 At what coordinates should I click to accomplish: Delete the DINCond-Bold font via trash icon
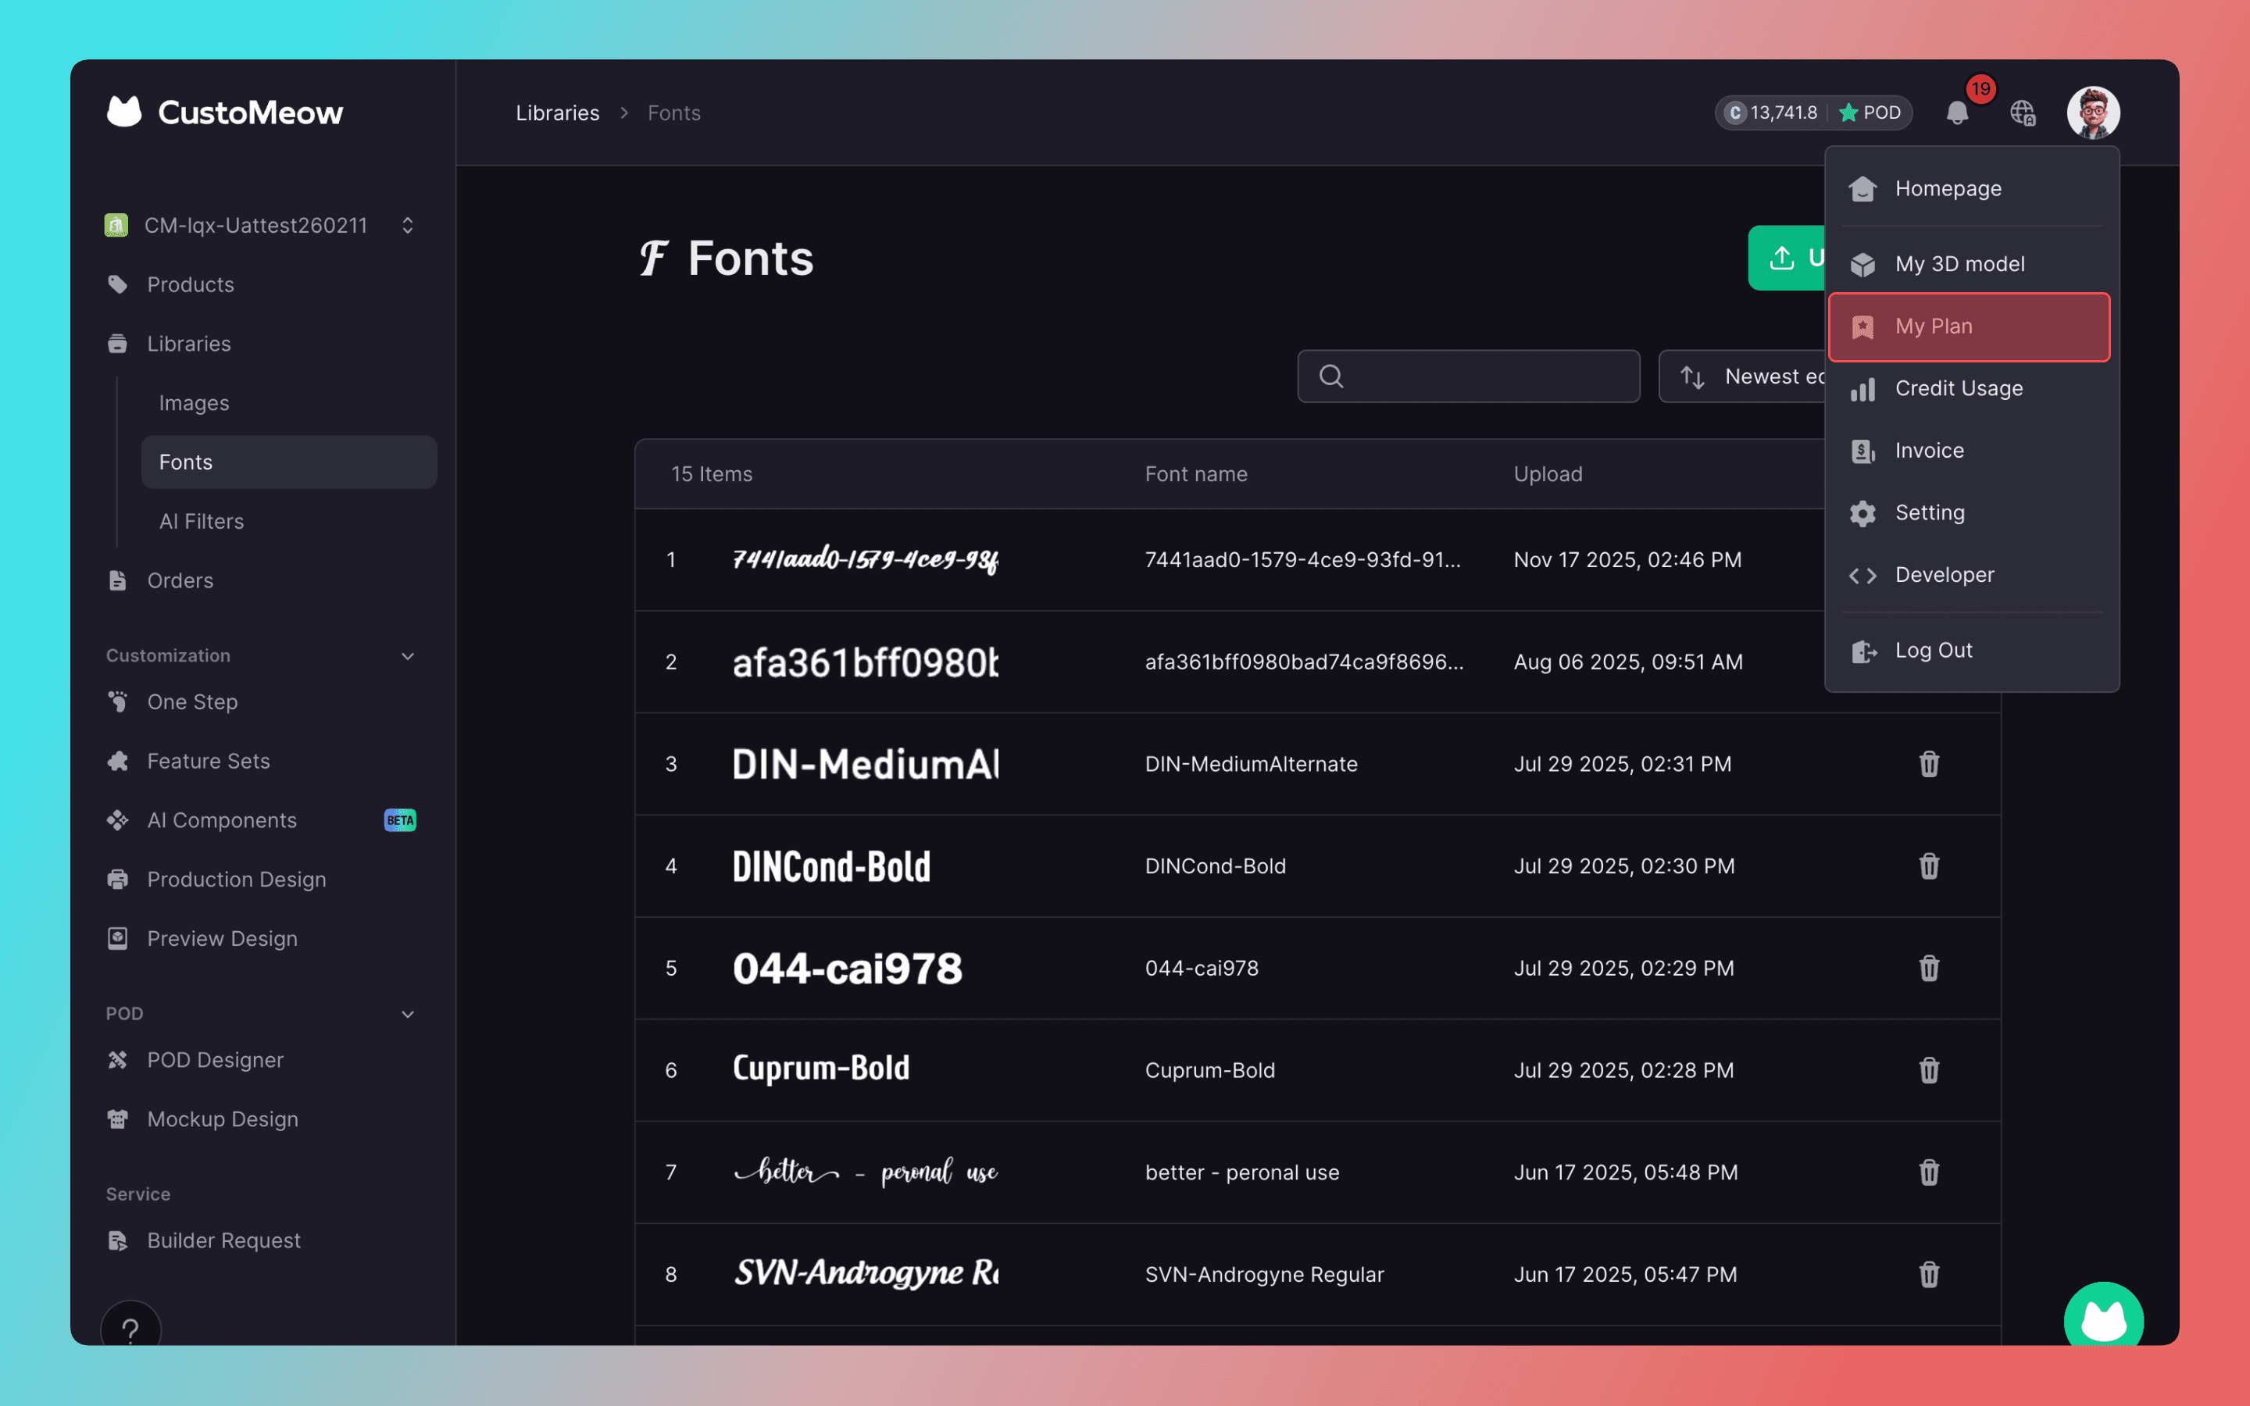point(1928,865)
